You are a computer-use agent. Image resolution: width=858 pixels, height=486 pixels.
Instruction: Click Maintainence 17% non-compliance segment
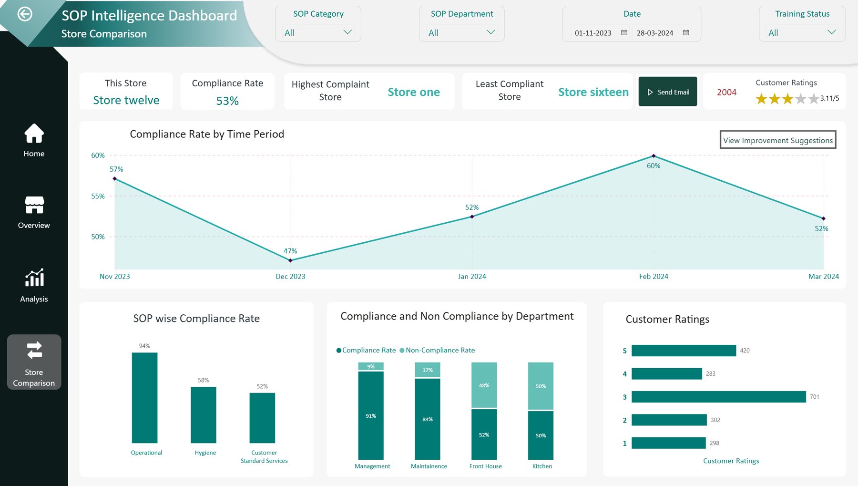tap(428, 370)
